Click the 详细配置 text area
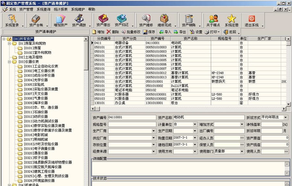The height and width of the screenshot is (186, 292). pos(189,169)
